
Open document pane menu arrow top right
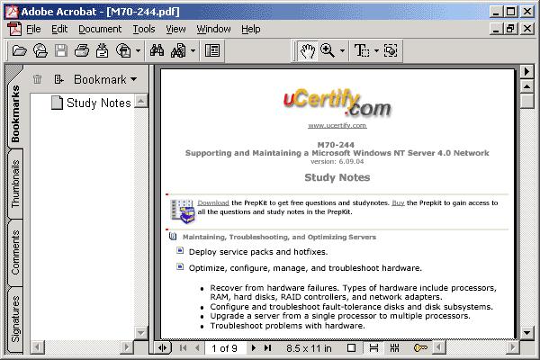[526, 72]
